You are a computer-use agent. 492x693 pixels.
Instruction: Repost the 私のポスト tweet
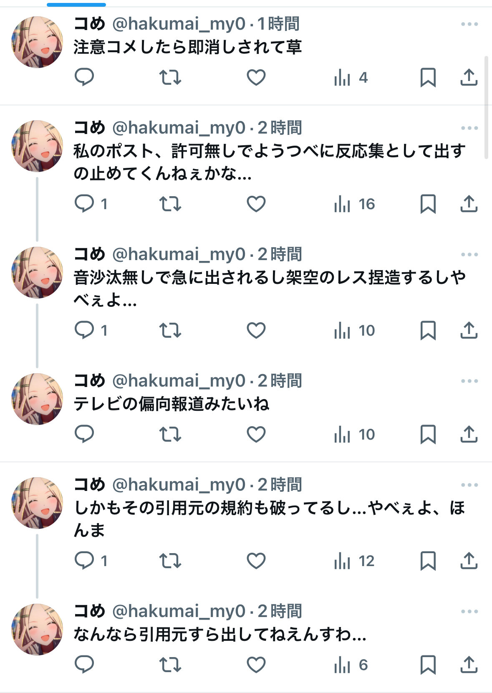coord(170,204)
